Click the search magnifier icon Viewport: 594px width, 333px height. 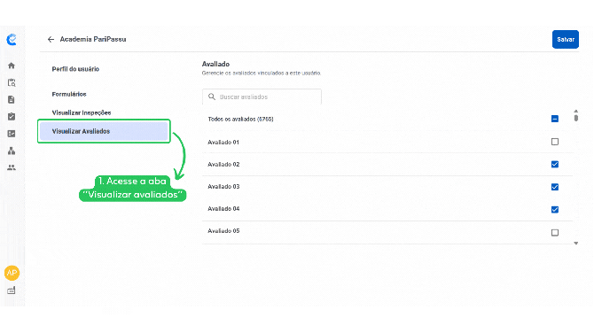pyautogui.click(x=212, y=97)
